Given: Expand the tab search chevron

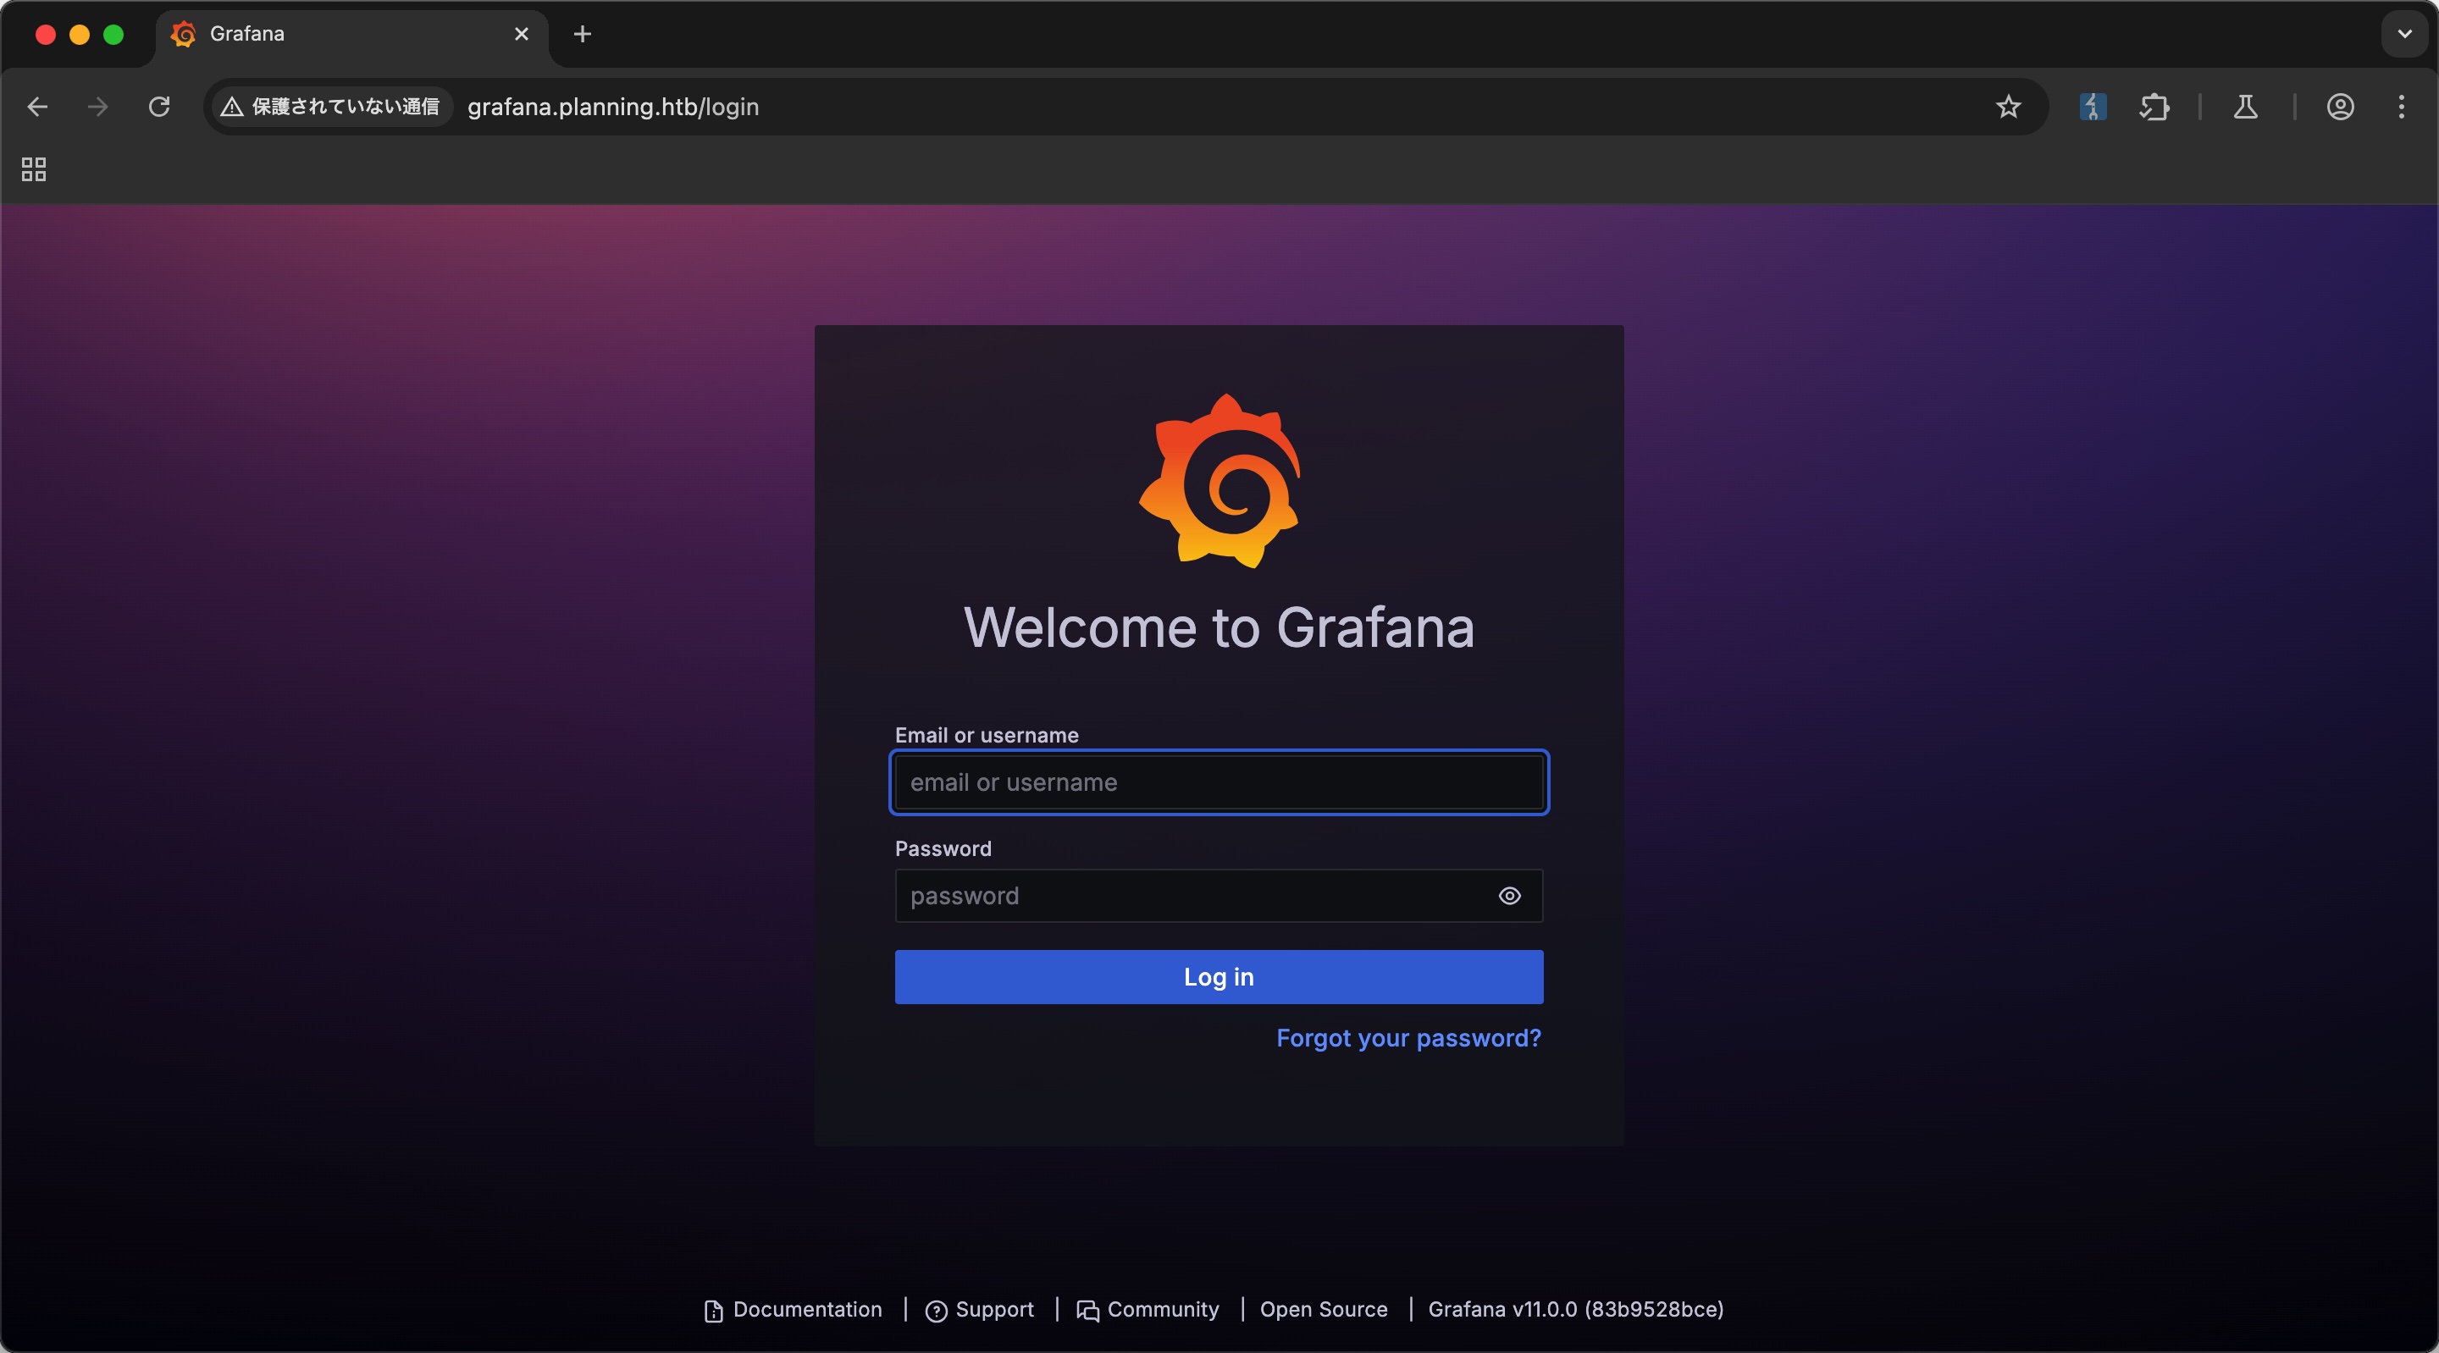Looking at the screenshot, I should 2404,34.
